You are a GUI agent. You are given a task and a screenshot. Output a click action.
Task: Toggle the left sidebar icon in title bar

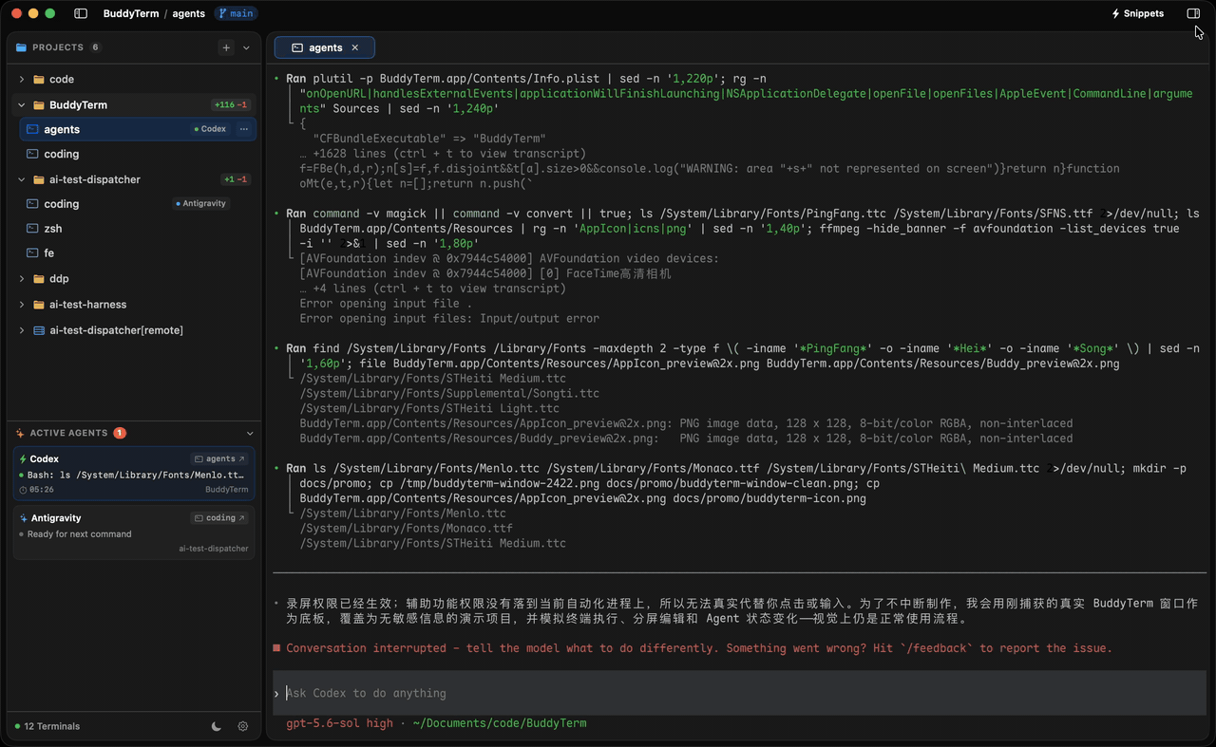(81, 13)
